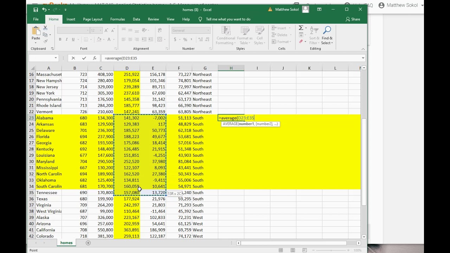Open the File menu
The image size is (450, 253).
tap(36, 19)
